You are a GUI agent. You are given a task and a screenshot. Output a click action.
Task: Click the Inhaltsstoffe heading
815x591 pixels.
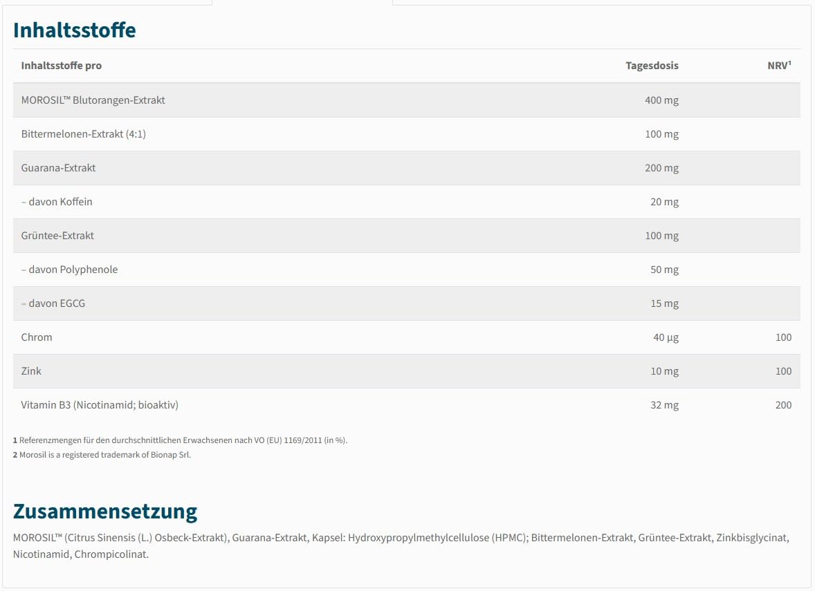(x=74, y=30)
